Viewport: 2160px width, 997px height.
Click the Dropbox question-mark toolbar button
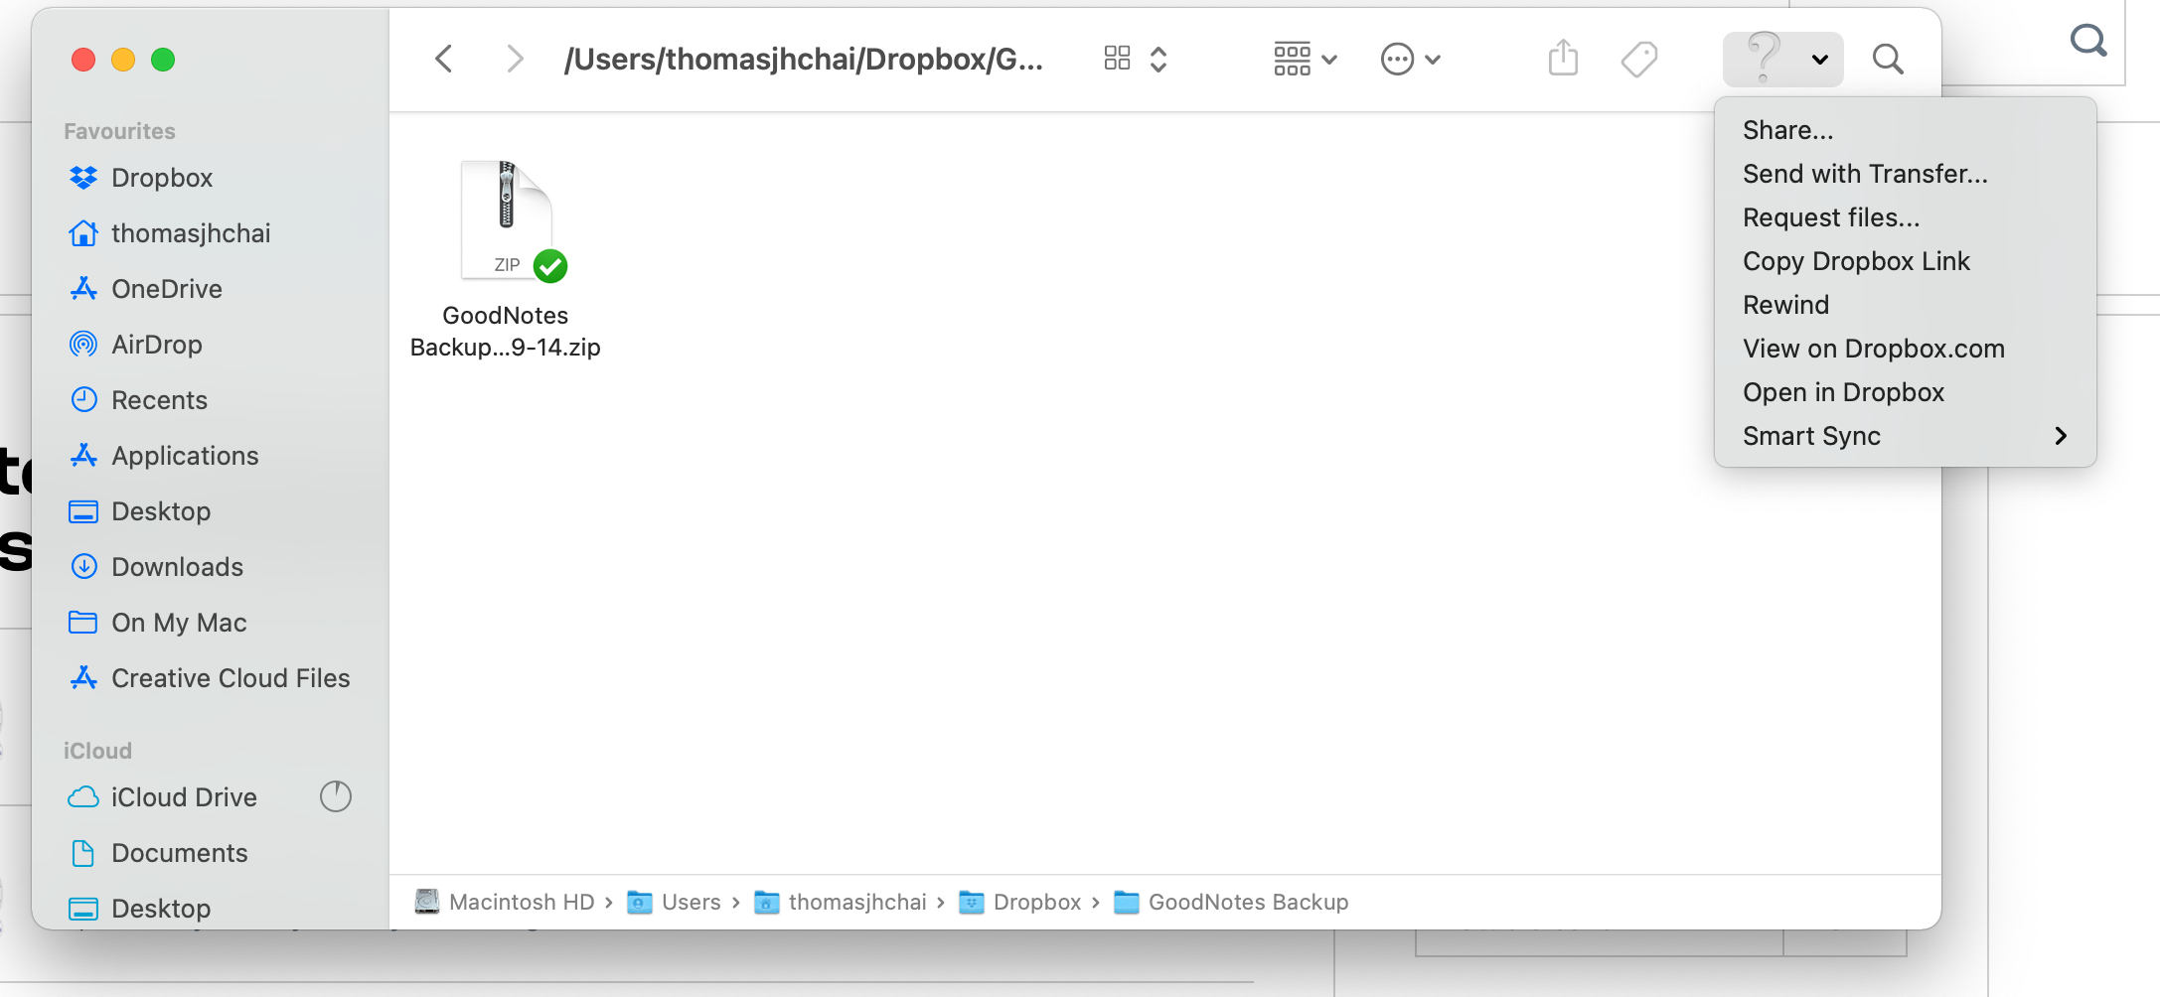[x=1764, y=57]
